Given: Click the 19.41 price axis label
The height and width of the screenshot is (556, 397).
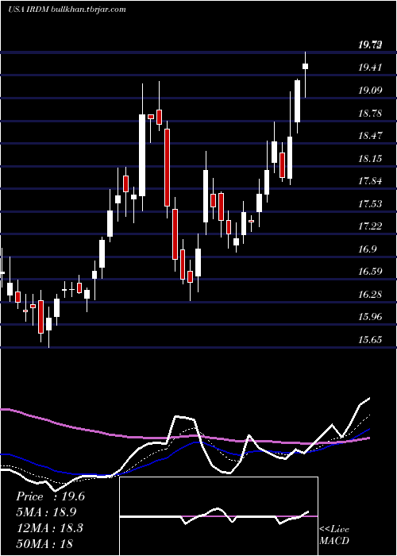Looking at the screenshot, I should 370,68.
